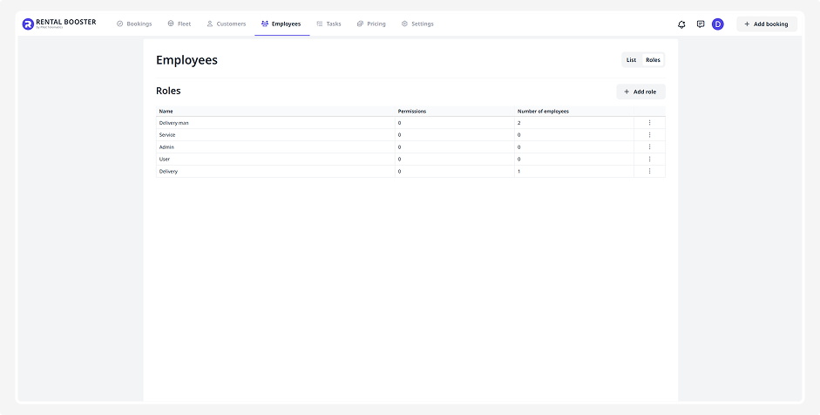Open the Tasks page
Viewport: 820px width, 415px height.
pyautogui.click(x=329, y=24)
